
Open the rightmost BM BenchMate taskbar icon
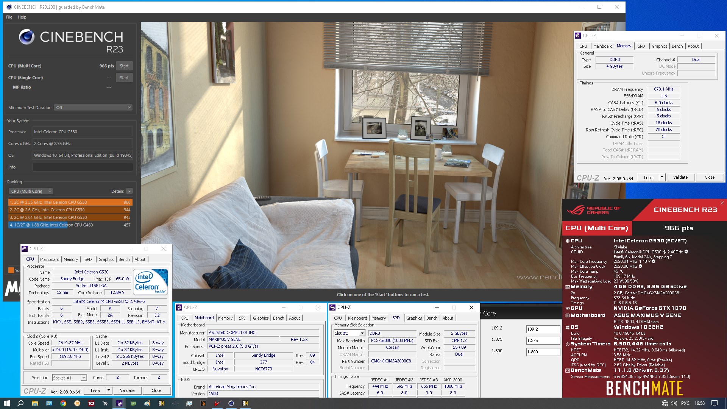[x=245, y=403]
